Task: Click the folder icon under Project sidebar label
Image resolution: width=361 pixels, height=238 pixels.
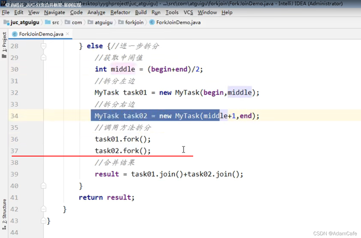Action: click(4, 56)
